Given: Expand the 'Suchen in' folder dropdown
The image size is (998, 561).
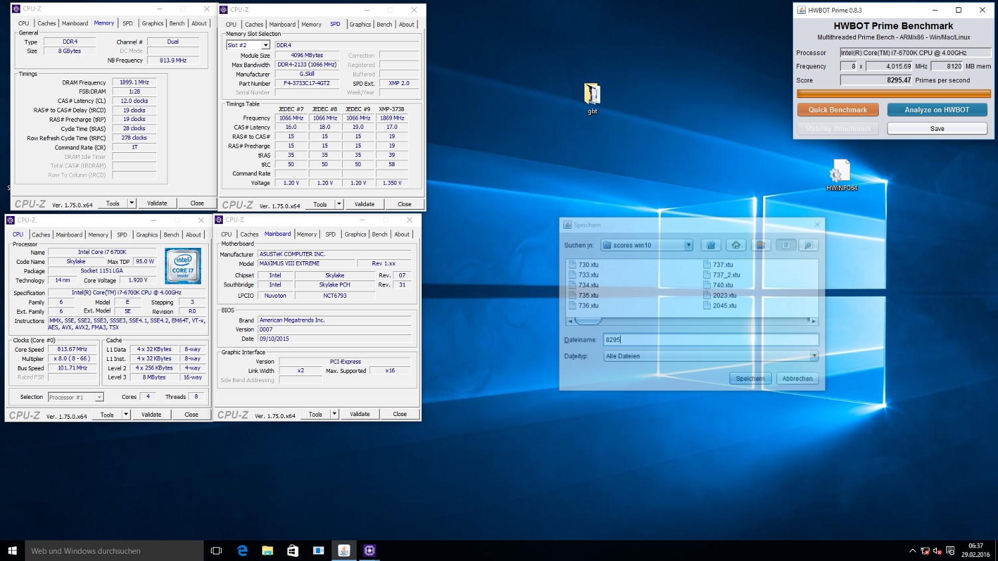Looking at the screenshot, I should tap(688, 245).
